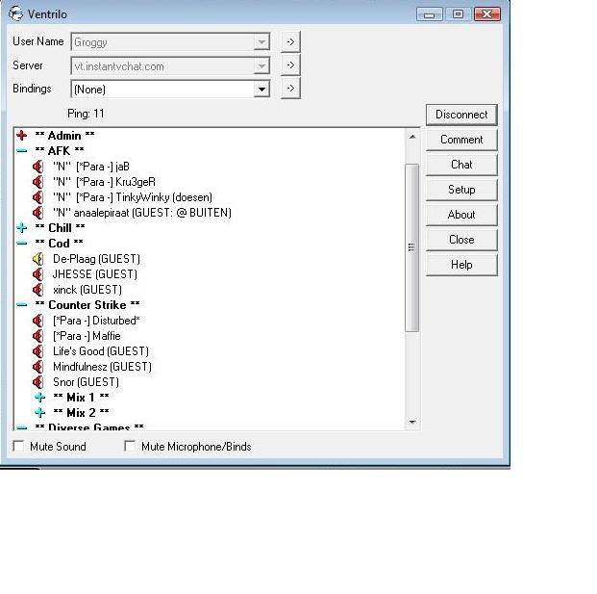The image size is (597, 594).
Task: Click arrow button next to Server
Action: point(290,65)
